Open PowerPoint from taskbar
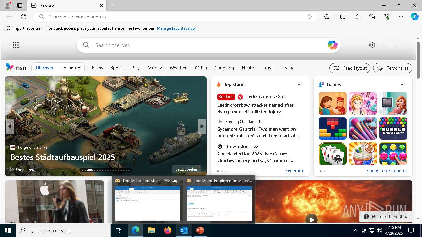 200,230
